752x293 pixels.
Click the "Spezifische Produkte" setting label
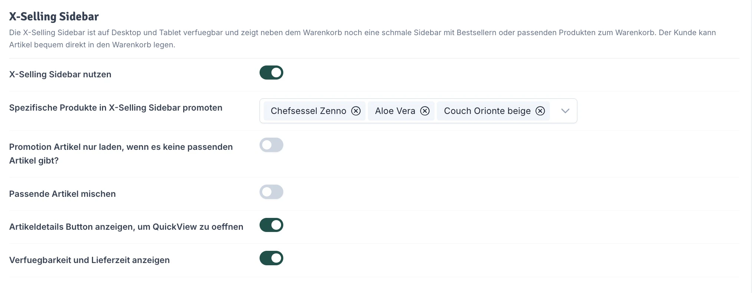tap(115, 108)
